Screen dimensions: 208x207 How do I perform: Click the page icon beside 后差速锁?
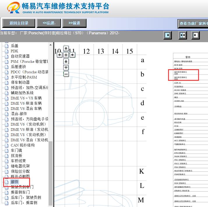[x=6, y=67]
